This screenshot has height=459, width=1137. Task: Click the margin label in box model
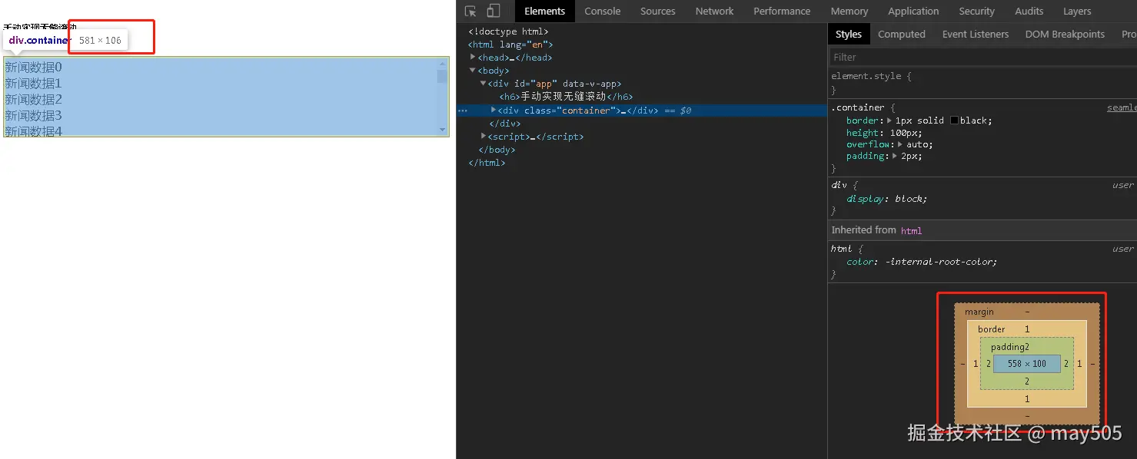click(979, 312)
